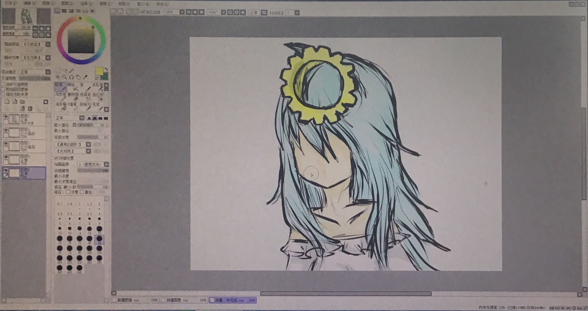Viewport: 588px width, 311px height.
Task: Select the rotate canvas tool icon
Action: [71, 77]
